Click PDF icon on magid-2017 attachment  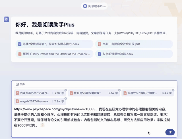coord(17,101)
